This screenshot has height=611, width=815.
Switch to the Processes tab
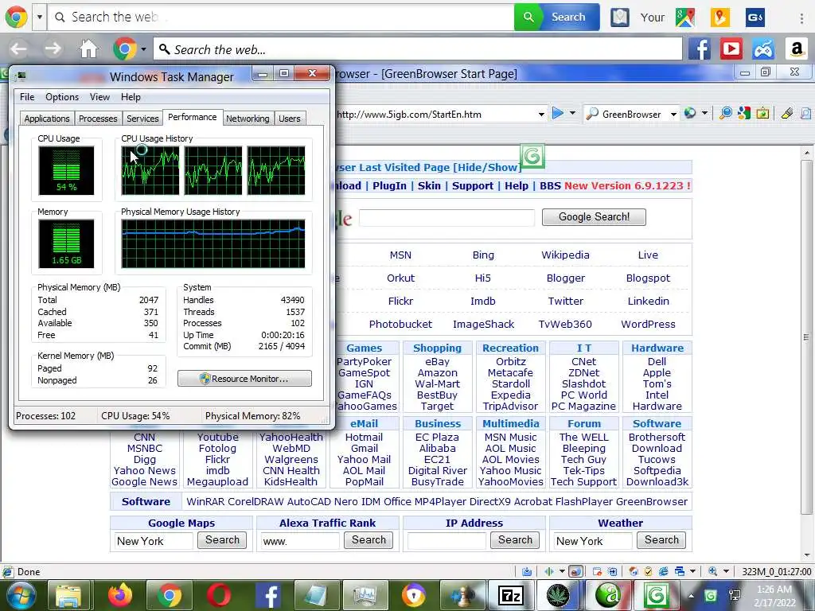click(98, 119)
